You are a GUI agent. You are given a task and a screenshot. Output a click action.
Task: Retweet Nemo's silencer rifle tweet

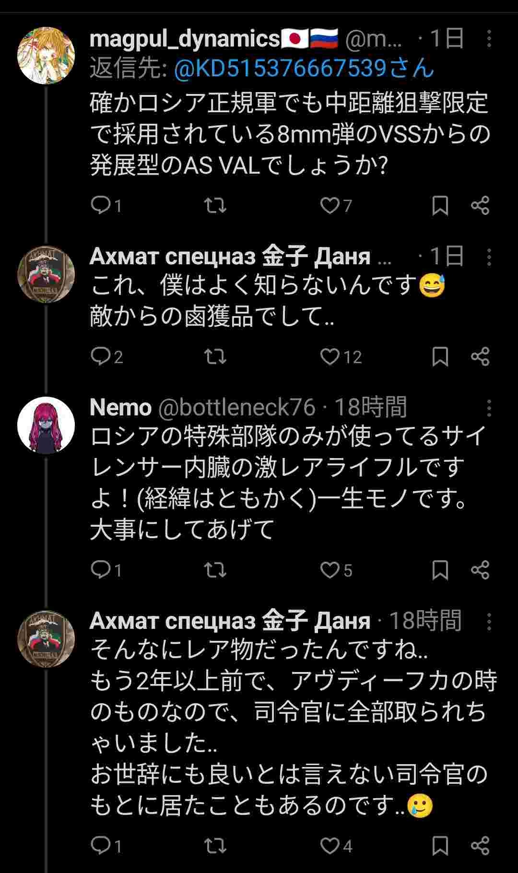click(215, 570)
